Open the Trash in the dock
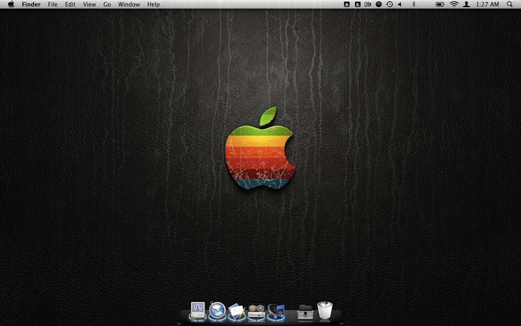 point(325,311)
